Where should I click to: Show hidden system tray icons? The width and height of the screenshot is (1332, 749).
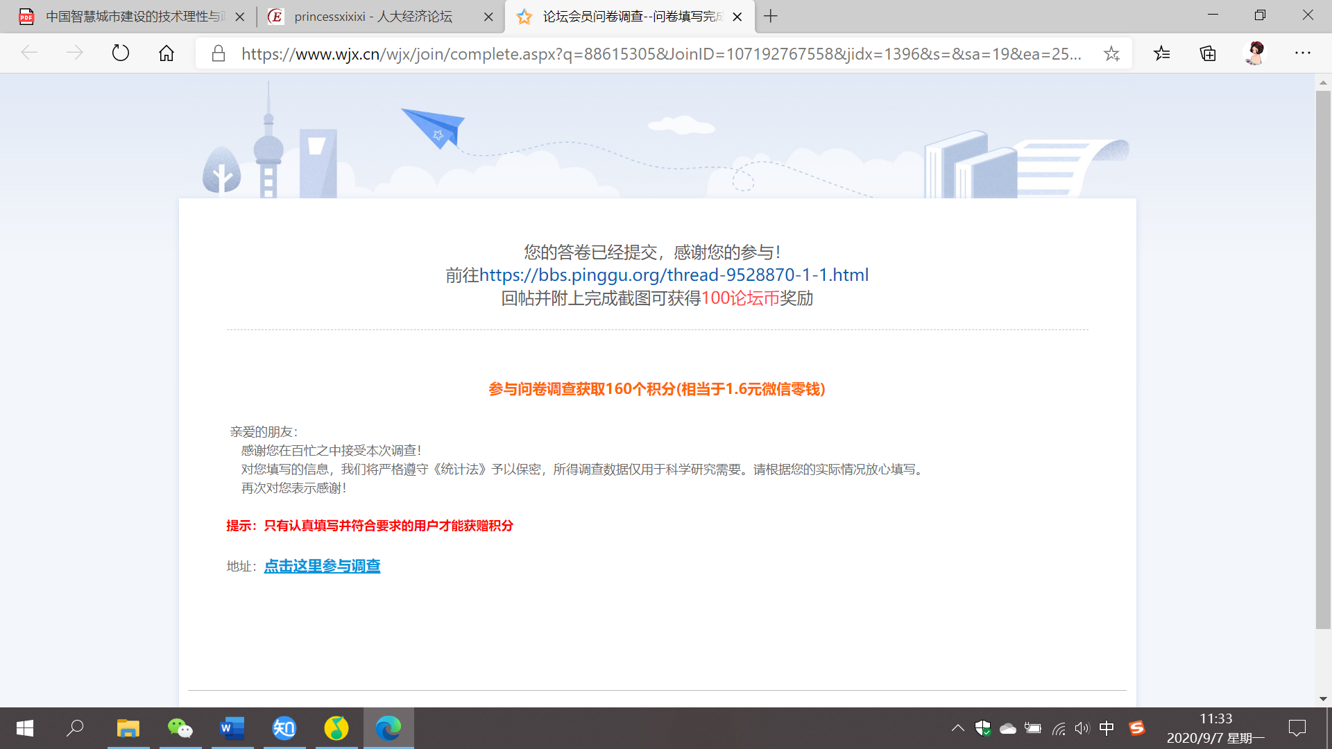coord(957,728)
